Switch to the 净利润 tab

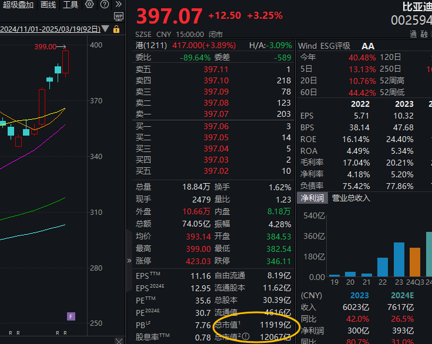point(312,198)
